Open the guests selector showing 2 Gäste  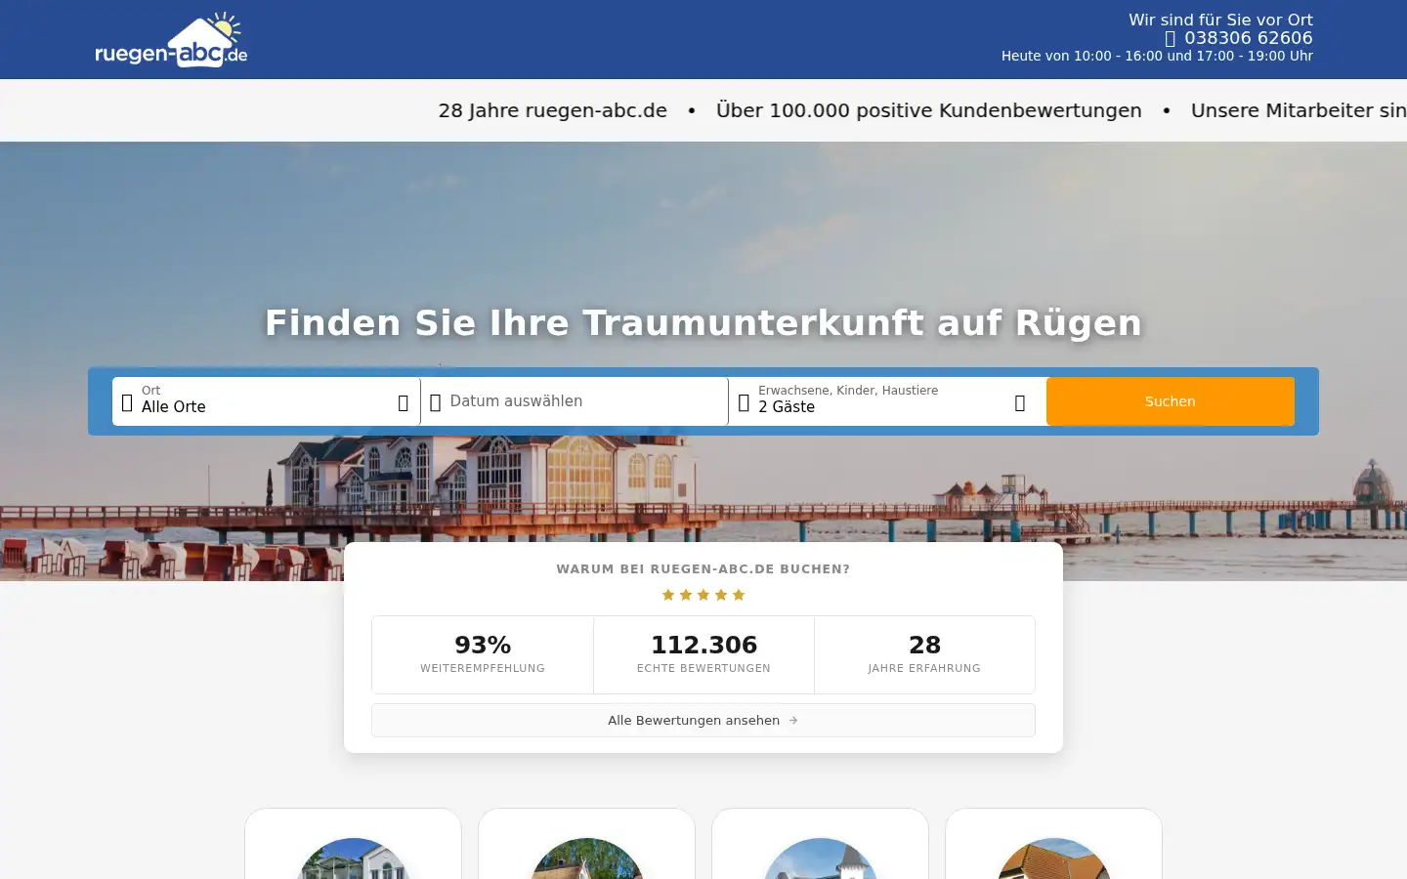click(887, 401)
